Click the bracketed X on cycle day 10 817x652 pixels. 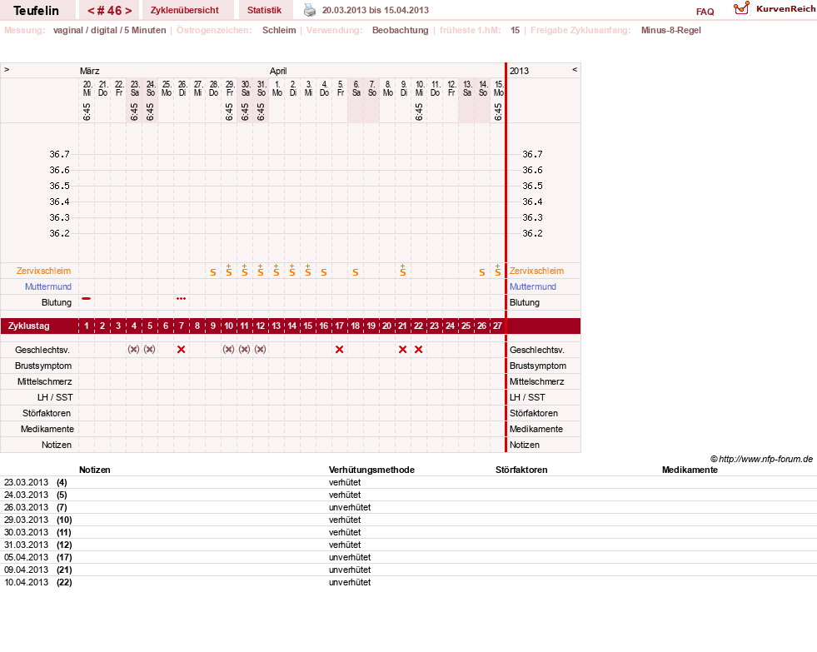tap(228, 350)
